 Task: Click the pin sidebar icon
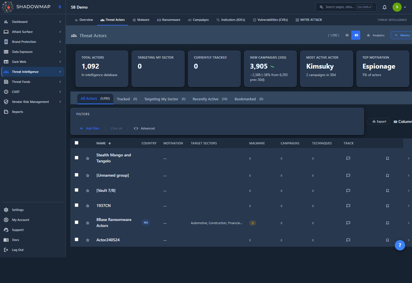tap(60, 7)
